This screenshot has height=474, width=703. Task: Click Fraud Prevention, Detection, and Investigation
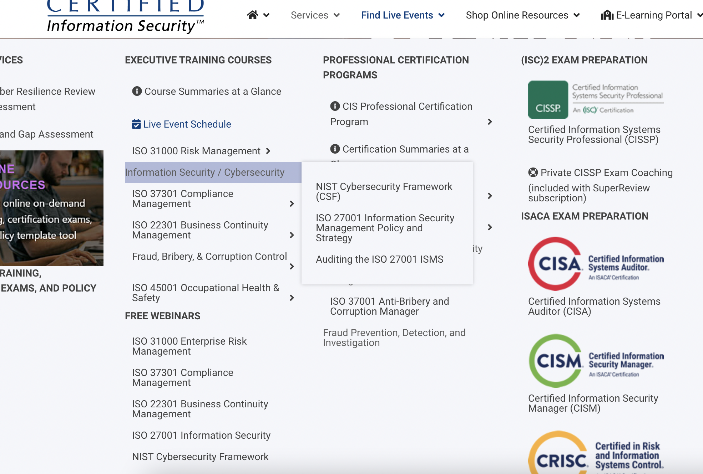[394, 338]
